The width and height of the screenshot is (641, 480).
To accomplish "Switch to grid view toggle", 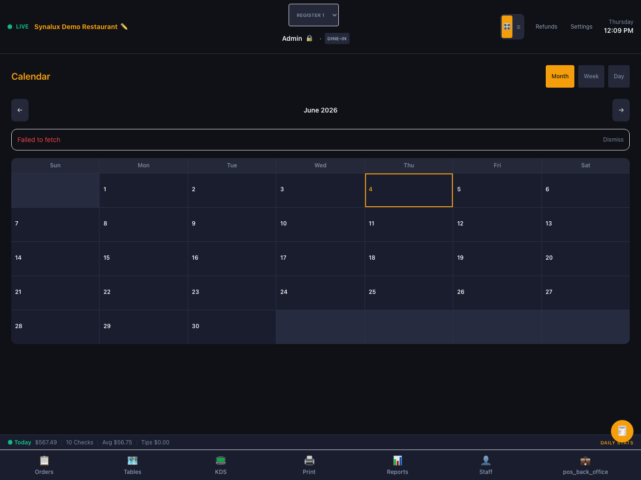I will click(x=507, y=27).
